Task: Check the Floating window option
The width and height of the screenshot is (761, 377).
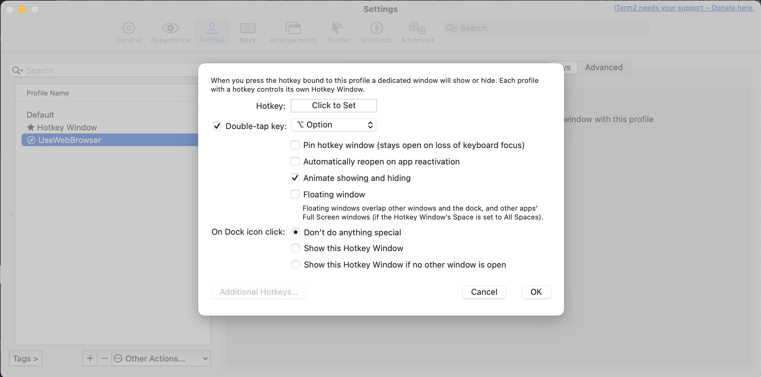Action: [x=295, y=194]
